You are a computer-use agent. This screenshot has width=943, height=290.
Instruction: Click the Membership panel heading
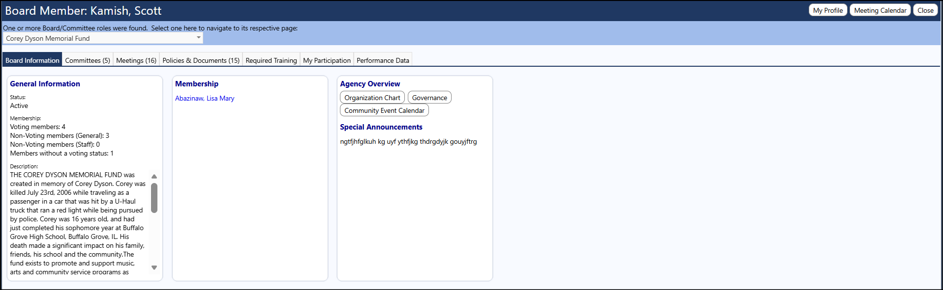pos(197,84)
